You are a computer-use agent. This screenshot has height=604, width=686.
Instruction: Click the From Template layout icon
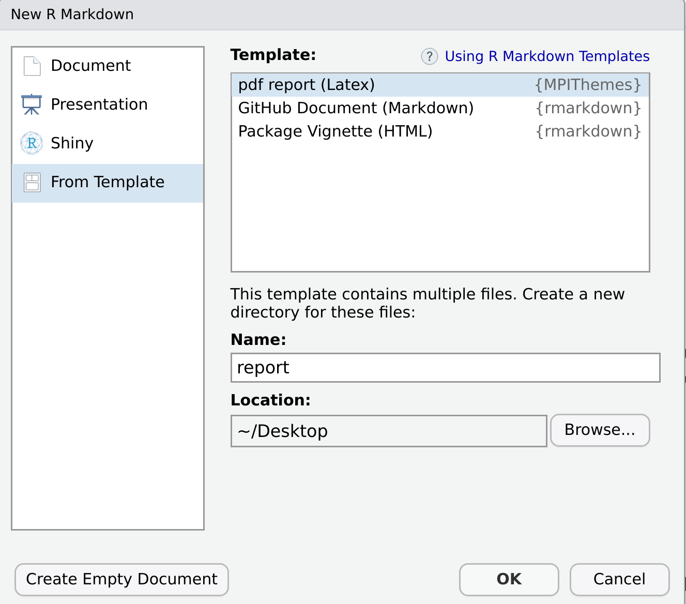[32, 182]
